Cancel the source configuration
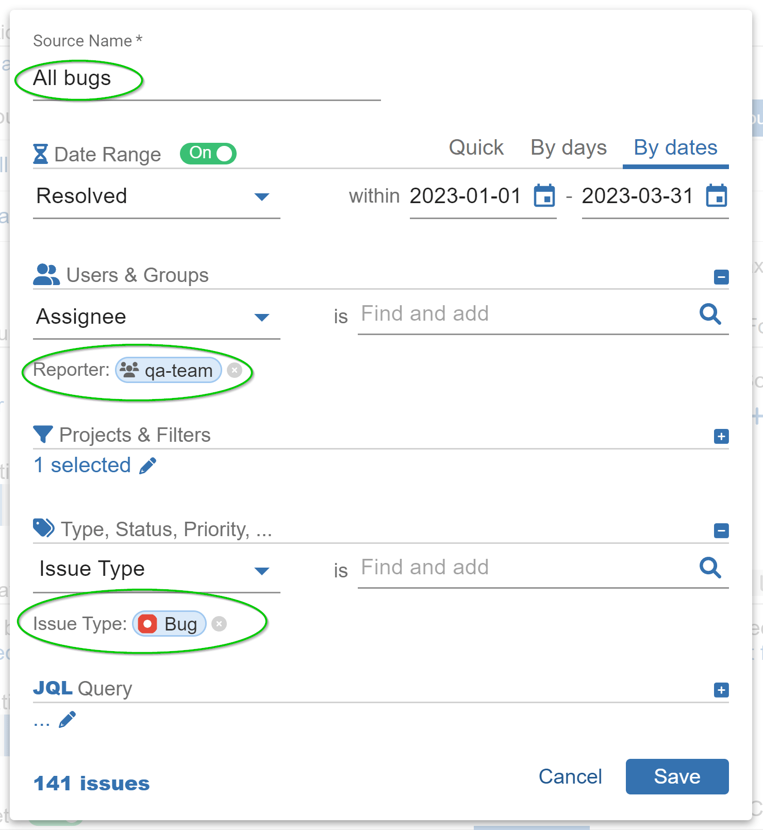Viewport: 763px width, 830px height. [570, 777]
